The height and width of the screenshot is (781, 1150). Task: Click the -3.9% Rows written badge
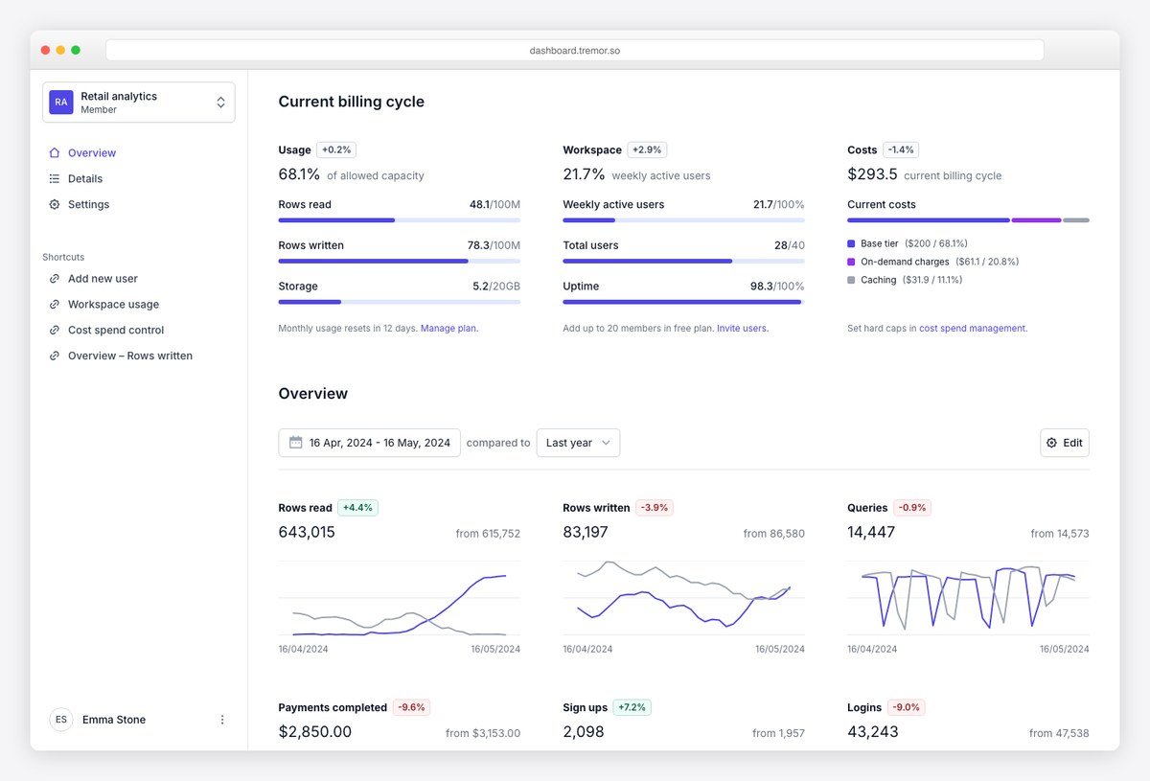pos(655,508)
